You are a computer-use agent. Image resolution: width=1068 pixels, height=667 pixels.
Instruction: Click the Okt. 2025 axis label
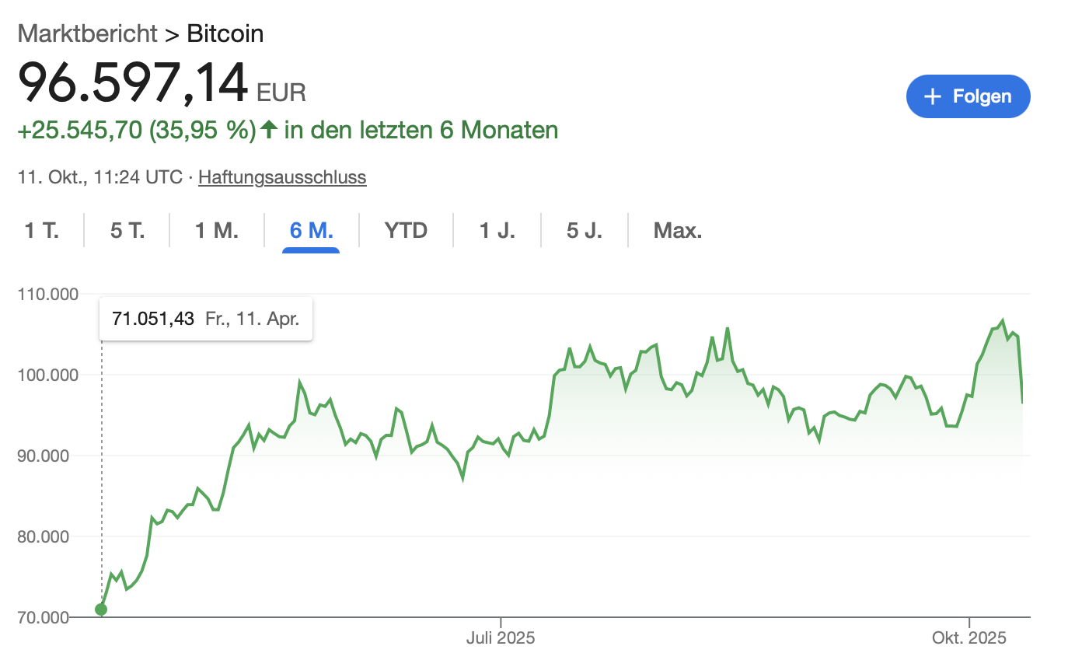969,638
